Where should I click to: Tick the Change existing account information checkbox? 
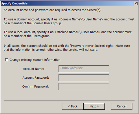click(7, 60)
